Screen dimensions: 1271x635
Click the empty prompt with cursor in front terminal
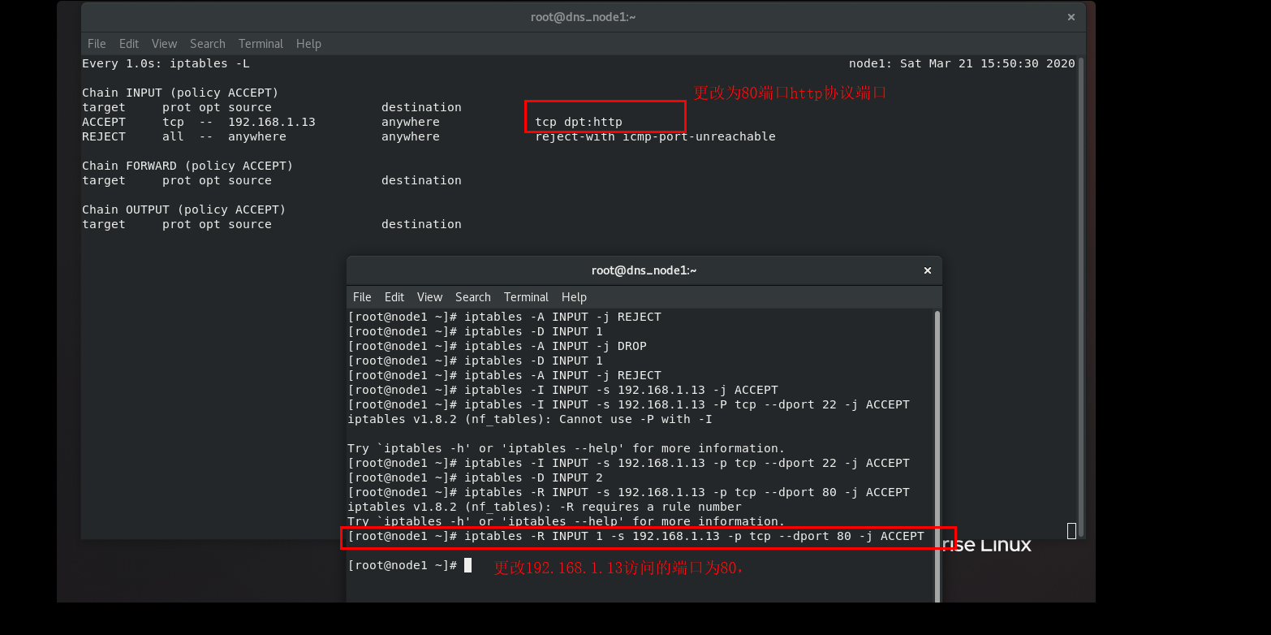coord(409,565)
